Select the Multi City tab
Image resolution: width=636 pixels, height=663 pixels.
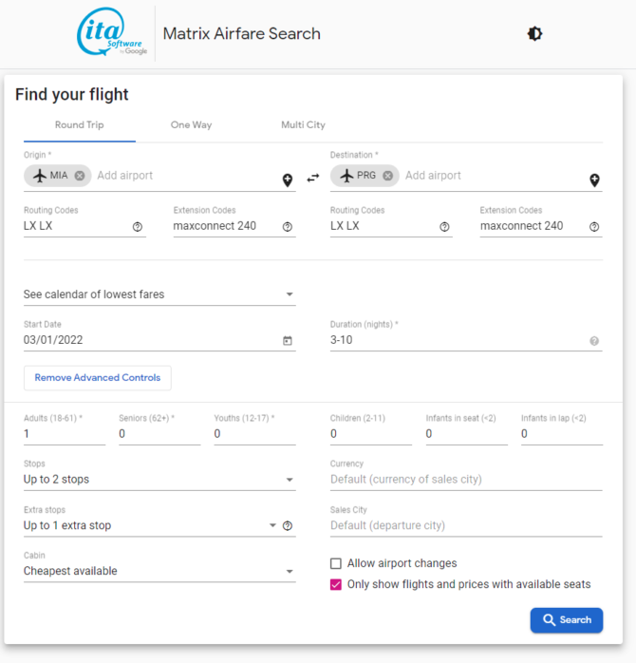(303, 125)
